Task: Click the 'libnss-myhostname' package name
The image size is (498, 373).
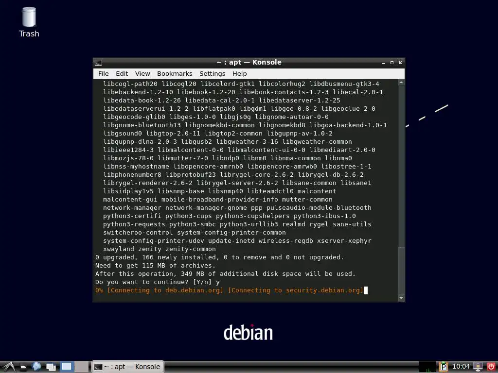Action: pos(136,167)
